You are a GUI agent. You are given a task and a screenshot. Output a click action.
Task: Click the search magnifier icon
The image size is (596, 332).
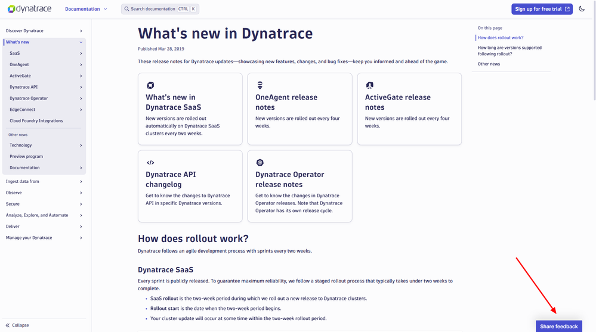coord(126,9)
